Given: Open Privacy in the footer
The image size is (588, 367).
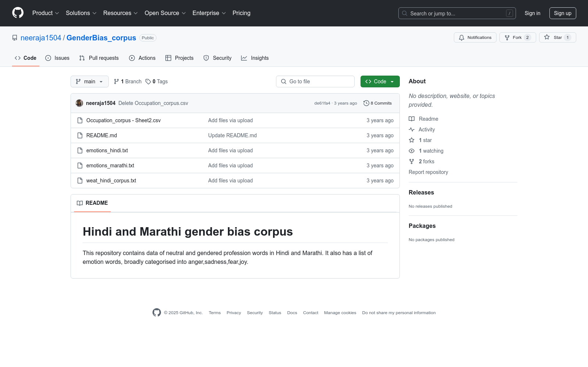Looking at the screenshot, I should [234, 313].
